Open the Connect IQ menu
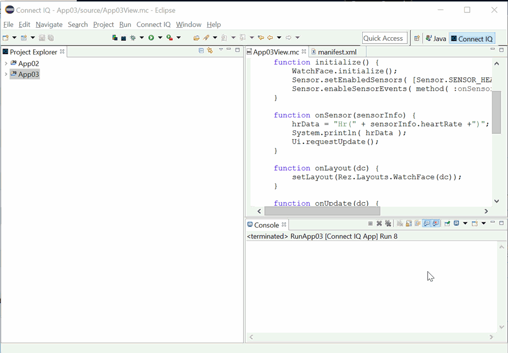The height and width of the screenshot is (353, 508). [x=153, y=24]
